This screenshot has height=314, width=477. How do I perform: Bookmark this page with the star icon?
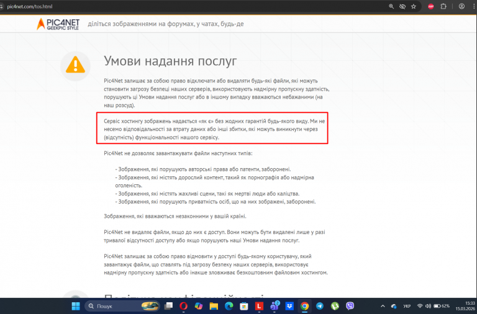tap(414, 6)
